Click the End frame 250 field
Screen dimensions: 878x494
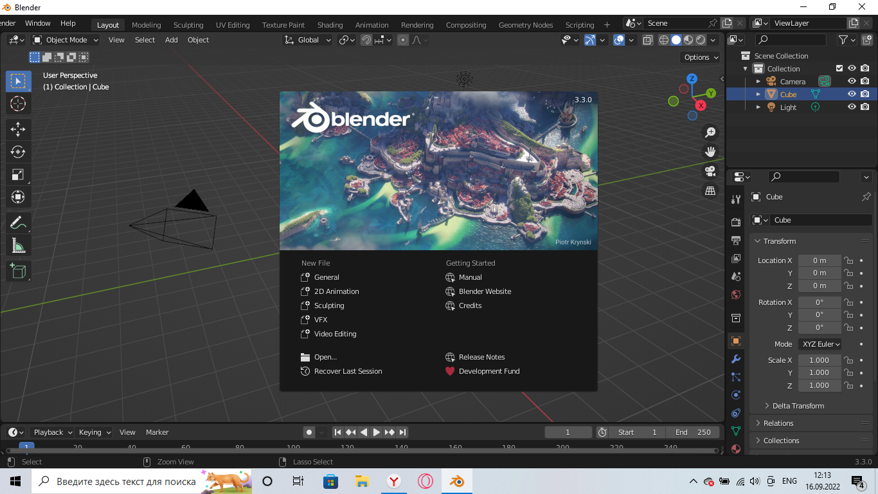[693, 432]
